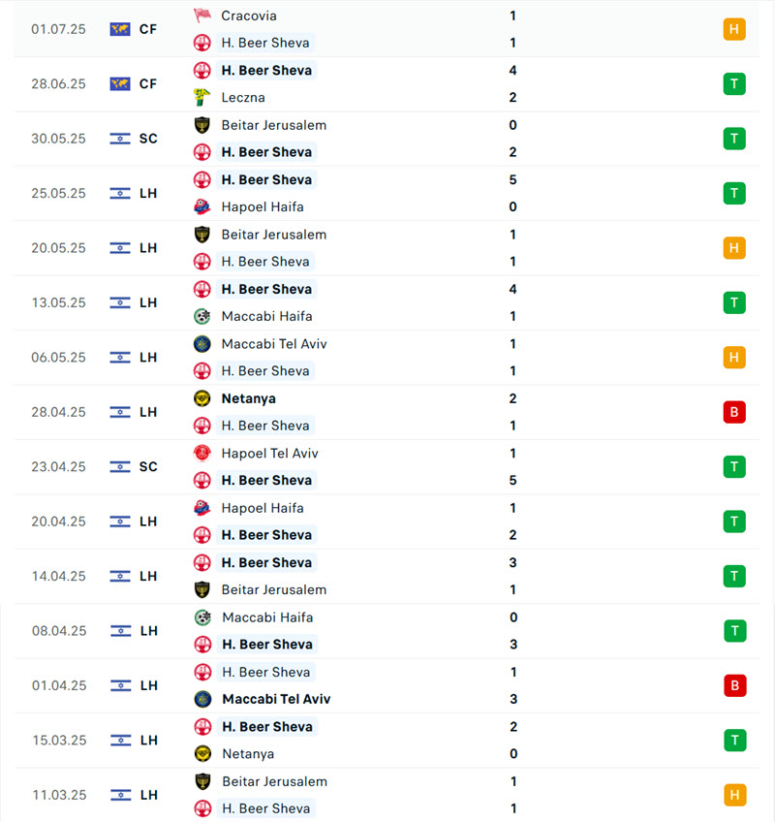775x822 pixels.
Task: Click the Israel flag icon on 23.04.25
Action: (120, 466)
